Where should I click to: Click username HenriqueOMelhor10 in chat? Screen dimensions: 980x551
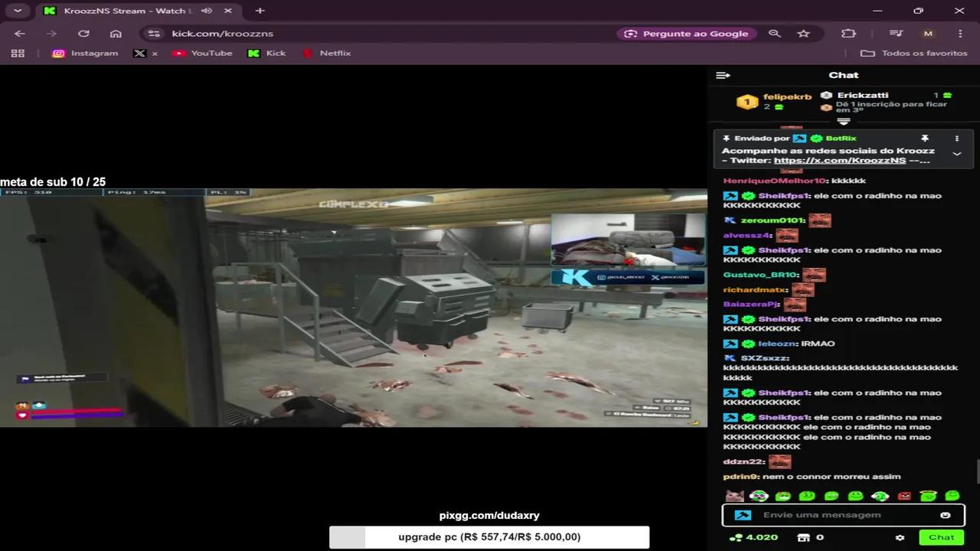(x=775, y=181)
